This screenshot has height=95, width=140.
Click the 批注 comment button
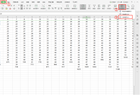pos(126,2)
